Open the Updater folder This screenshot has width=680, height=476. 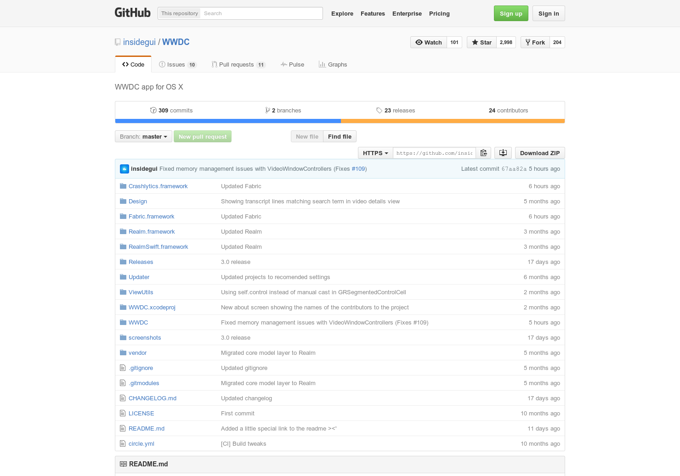(139, 277)
